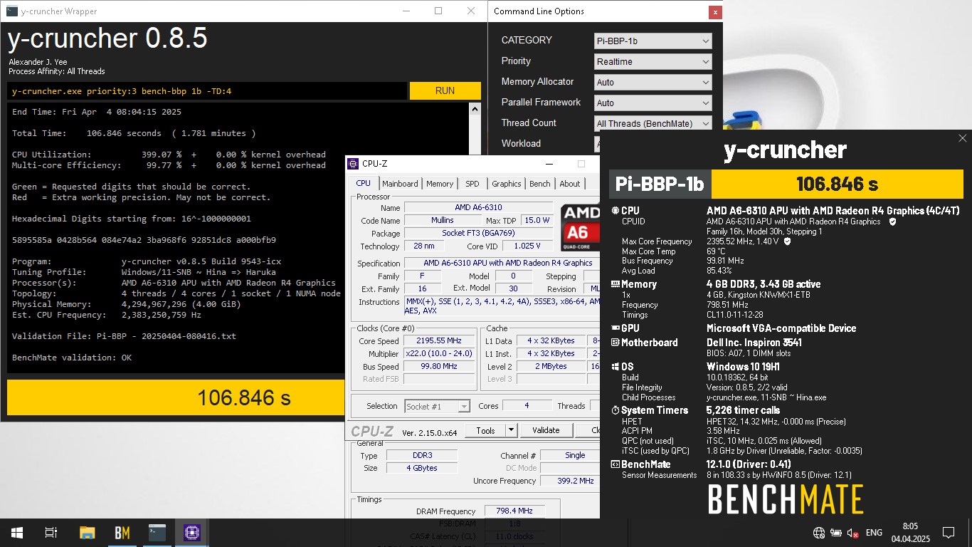This screenshot has width=972, height=547.
Task: Click the y-cruncher command line input field
Action: point(207,90)
